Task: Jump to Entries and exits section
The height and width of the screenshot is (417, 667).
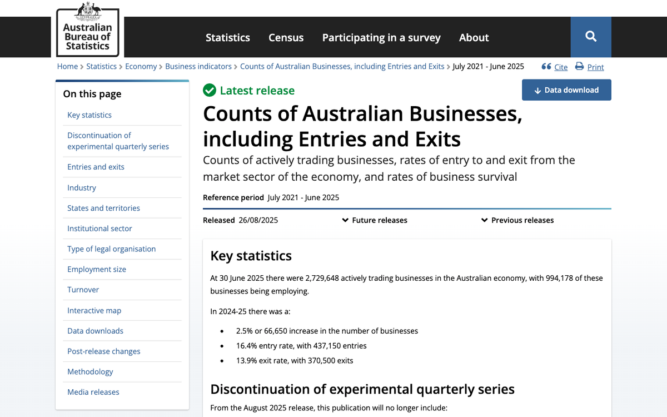Action: pyautogui.click(x=96, y=167)
